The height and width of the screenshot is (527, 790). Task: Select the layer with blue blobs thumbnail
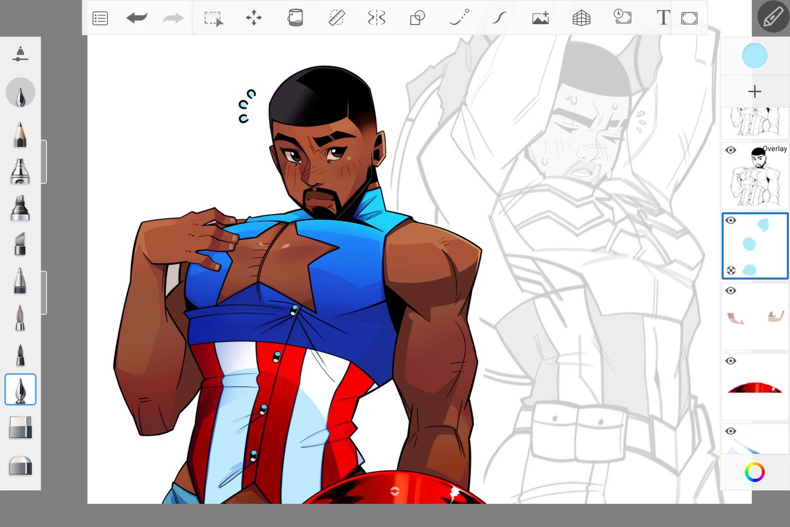point(755,246)
